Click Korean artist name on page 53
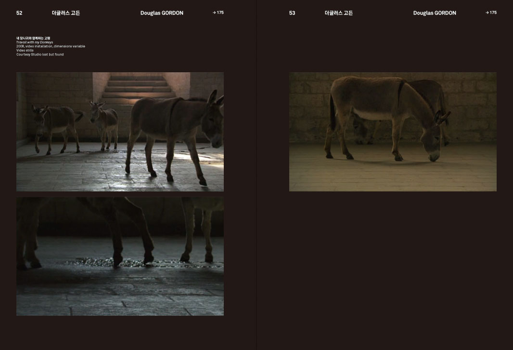 coord(339,13)
